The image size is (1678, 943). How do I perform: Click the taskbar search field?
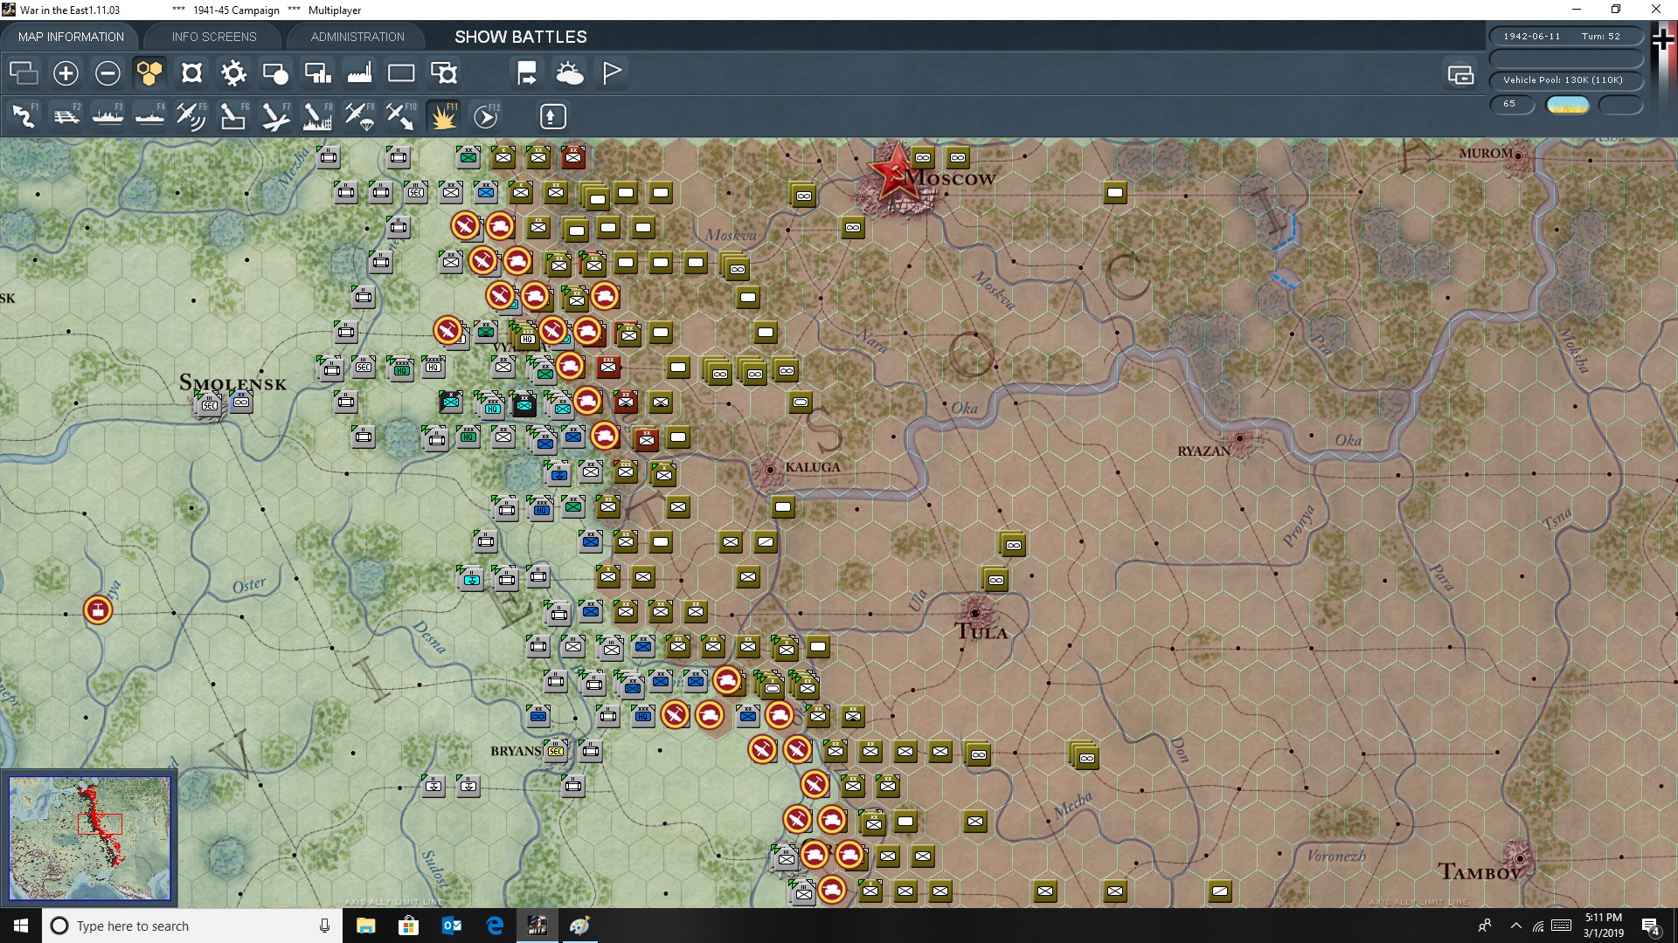[192, 926]
